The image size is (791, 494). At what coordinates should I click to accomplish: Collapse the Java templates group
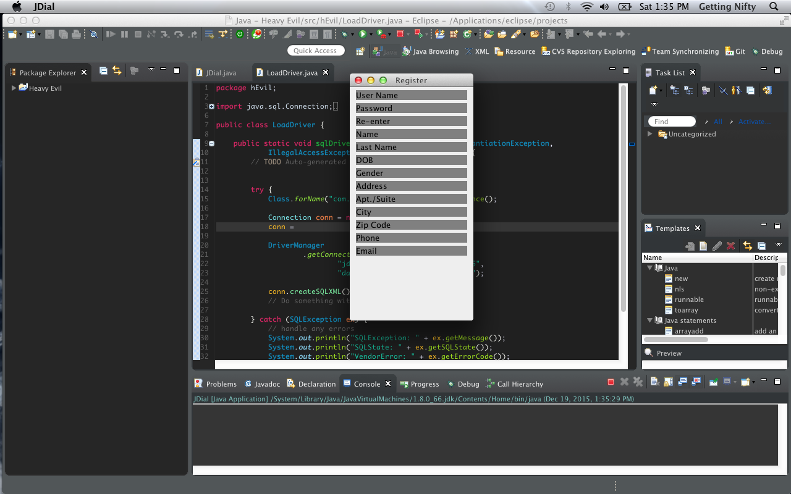click(x=650, y=268)
